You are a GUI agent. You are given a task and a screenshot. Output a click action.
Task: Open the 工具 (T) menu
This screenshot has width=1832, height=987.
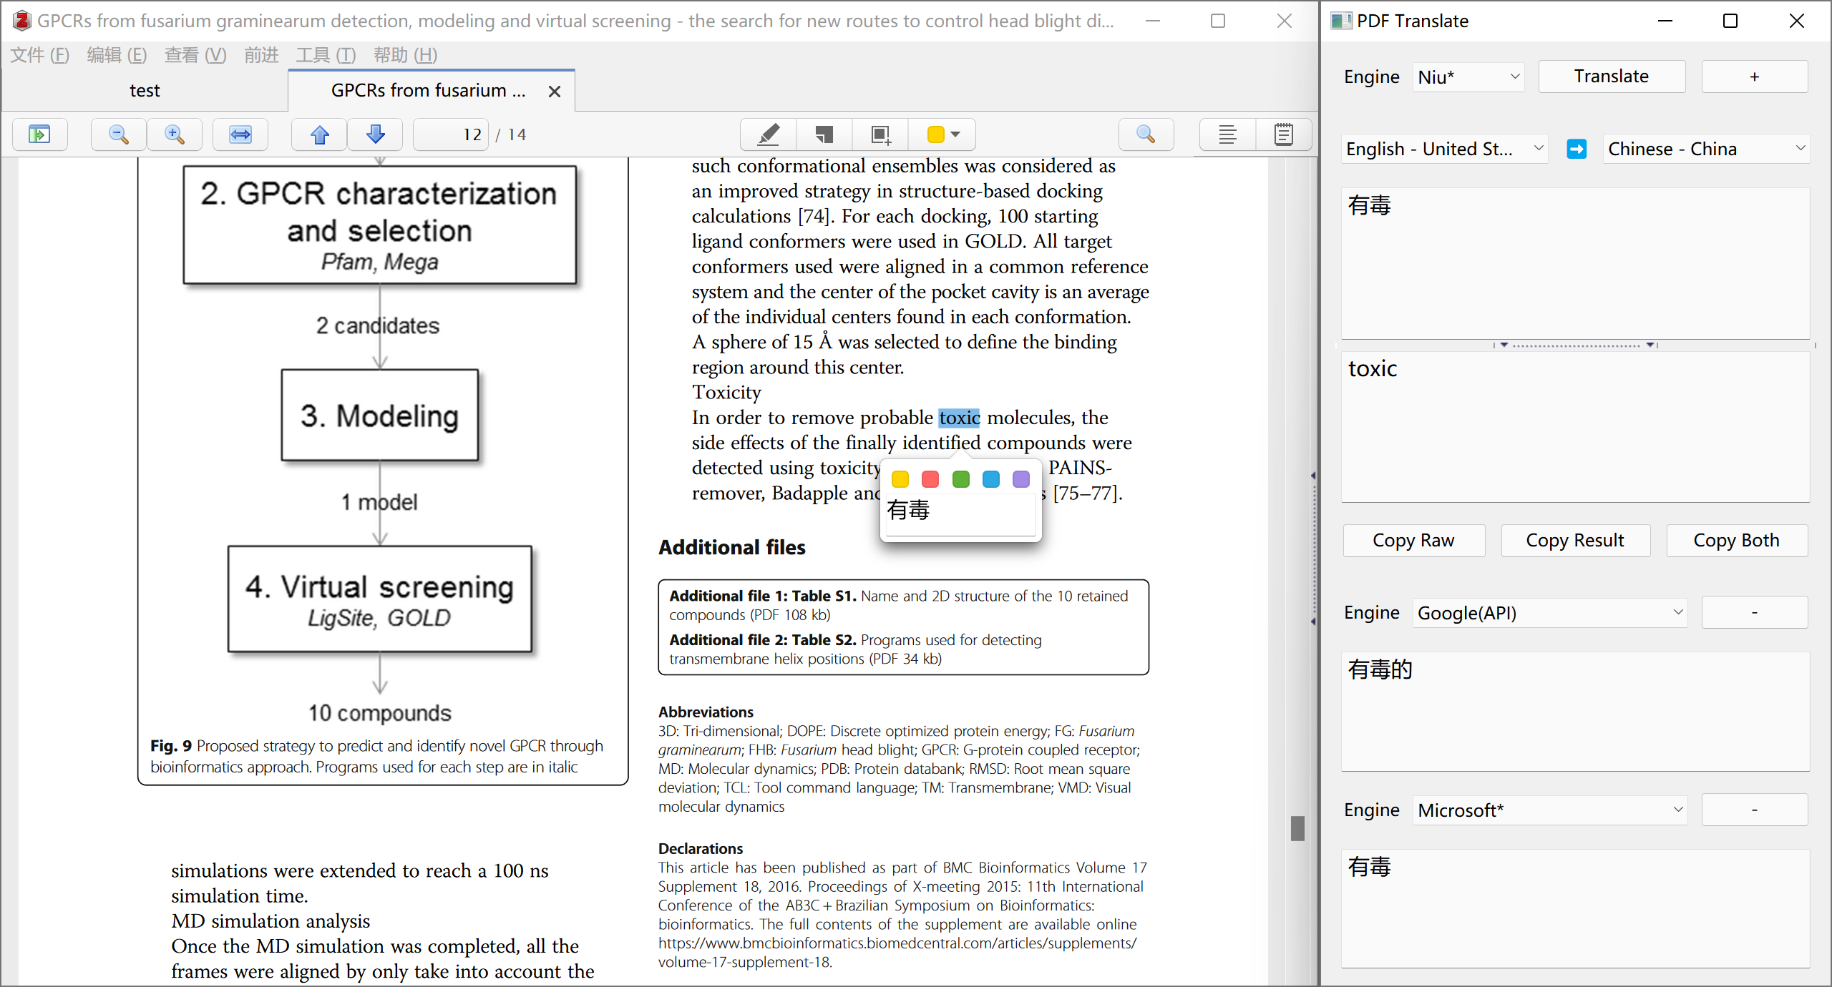tap(326, 55)
